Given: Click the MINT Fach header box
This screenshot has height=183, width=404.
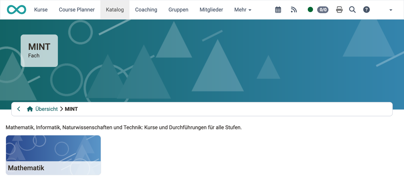Looking at the screenshot, I should point(39,50).
